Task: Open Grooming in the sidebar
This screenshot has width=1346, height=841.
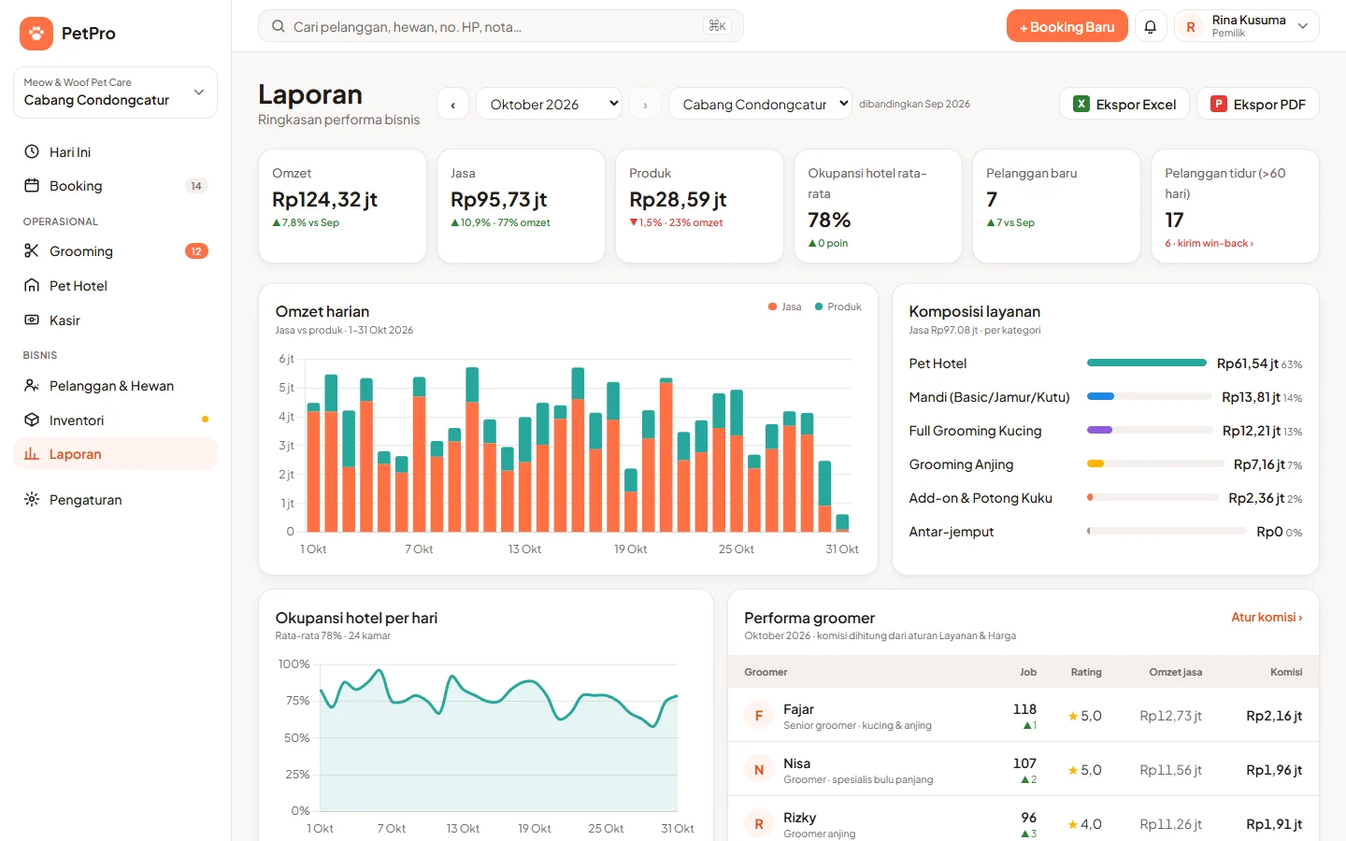Action: 115,250
